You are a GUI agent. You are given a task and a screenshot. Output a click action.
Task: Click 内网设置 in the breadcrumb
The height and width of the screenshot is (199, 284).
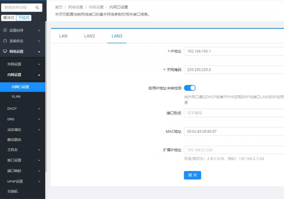[96, 7]
